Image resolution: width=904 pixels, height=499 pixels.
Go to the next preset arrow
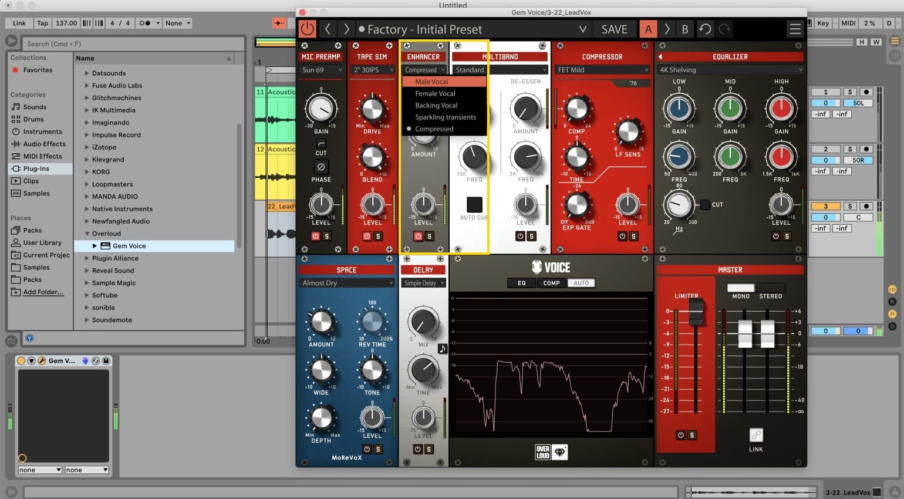(346, 29)
